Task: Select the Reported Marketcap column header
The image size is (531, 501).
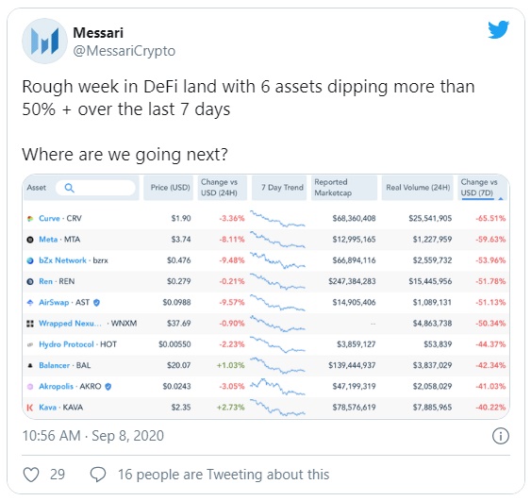Action: point(344,188)
